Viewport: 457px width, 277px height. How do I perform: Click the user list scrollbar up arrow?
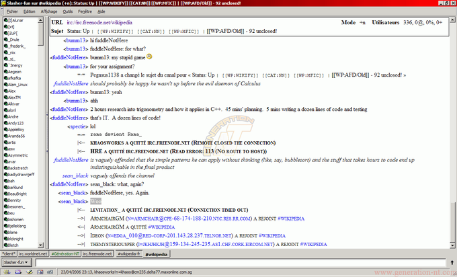click(x=40, y=19)
